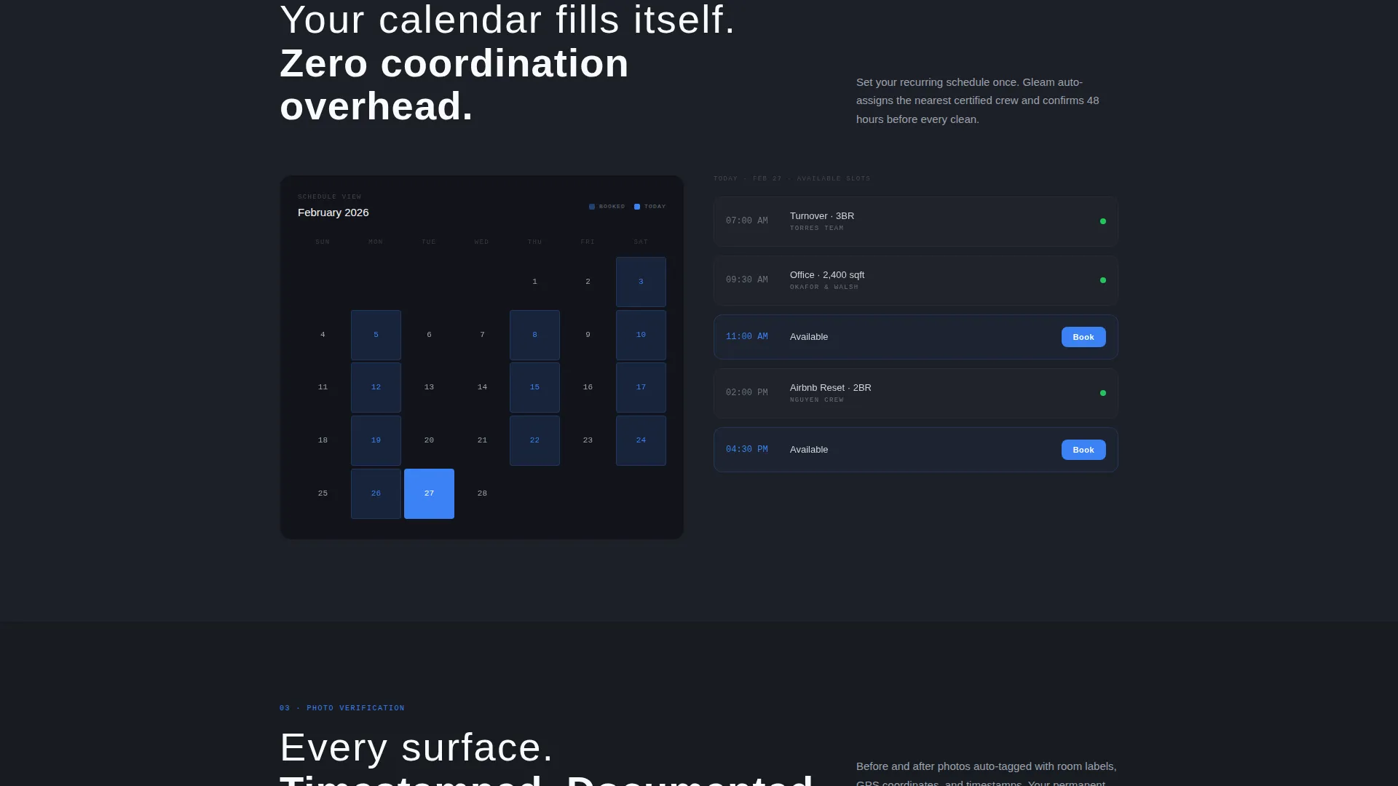Screen dimensions: 1398x786
Task: Open the Office 2,400 sqft slot row
Action: click(915, 280)
